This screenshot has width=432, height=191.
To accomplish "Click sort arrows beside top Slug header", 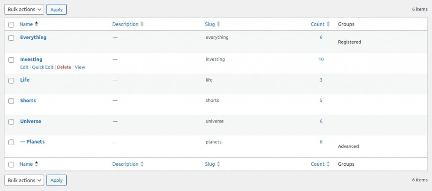I will (219, 24).
